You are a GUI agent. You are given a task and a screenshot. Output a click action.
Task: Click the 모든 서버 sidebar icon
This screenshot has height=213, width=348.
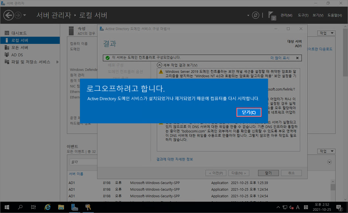click(7, 47)
